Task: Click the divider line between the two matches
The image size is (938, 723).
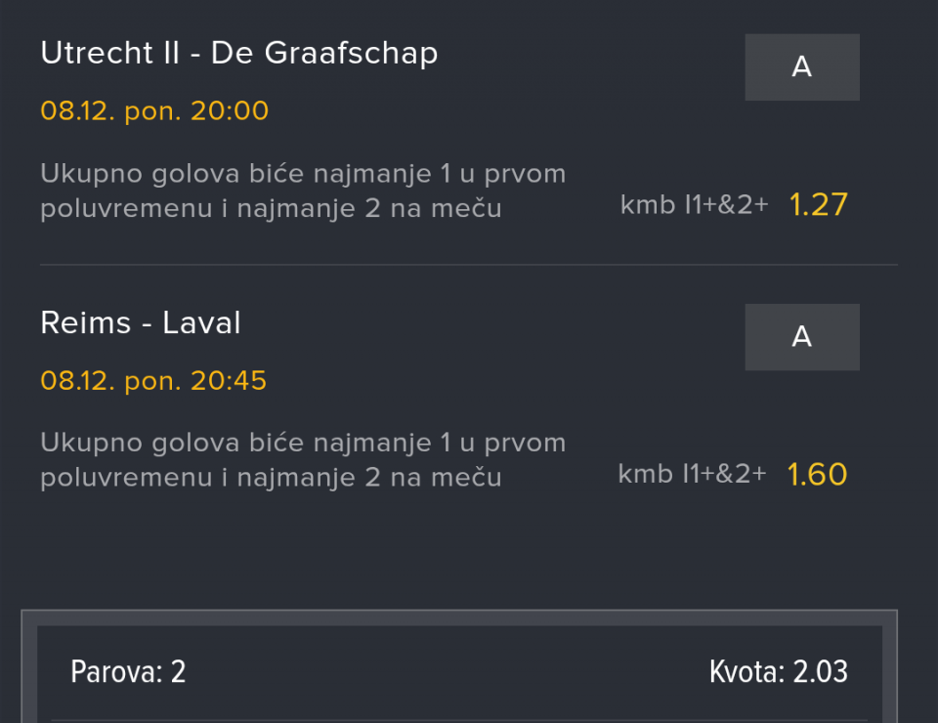Action: click(469, 265)
